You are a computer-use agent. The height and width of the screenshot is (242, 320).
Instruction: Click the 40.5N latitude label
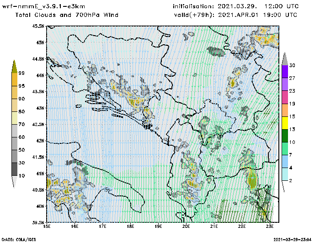(x=38, y=190)
